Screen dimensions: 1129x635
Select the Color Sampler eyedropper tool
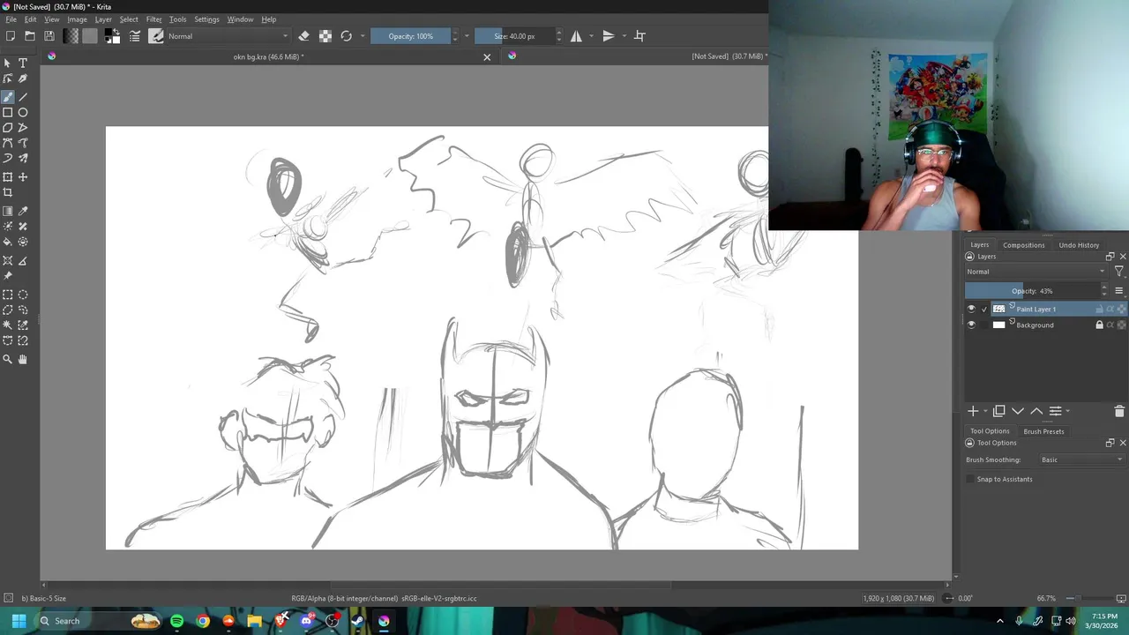point(23,212)
